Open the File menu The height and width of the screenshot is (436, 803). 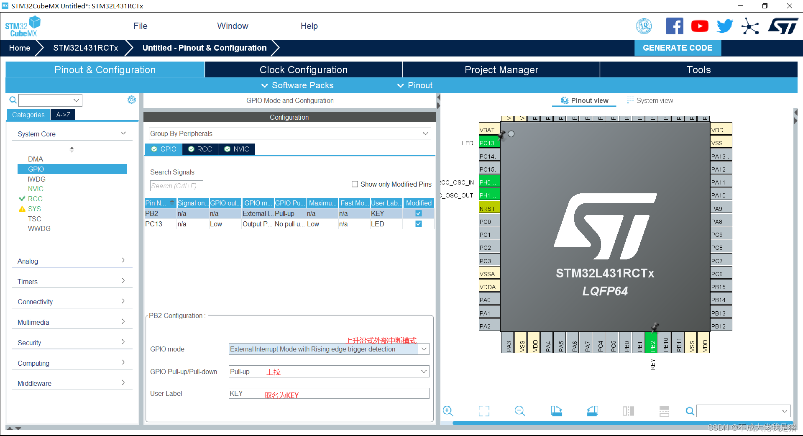coord(141,26)
